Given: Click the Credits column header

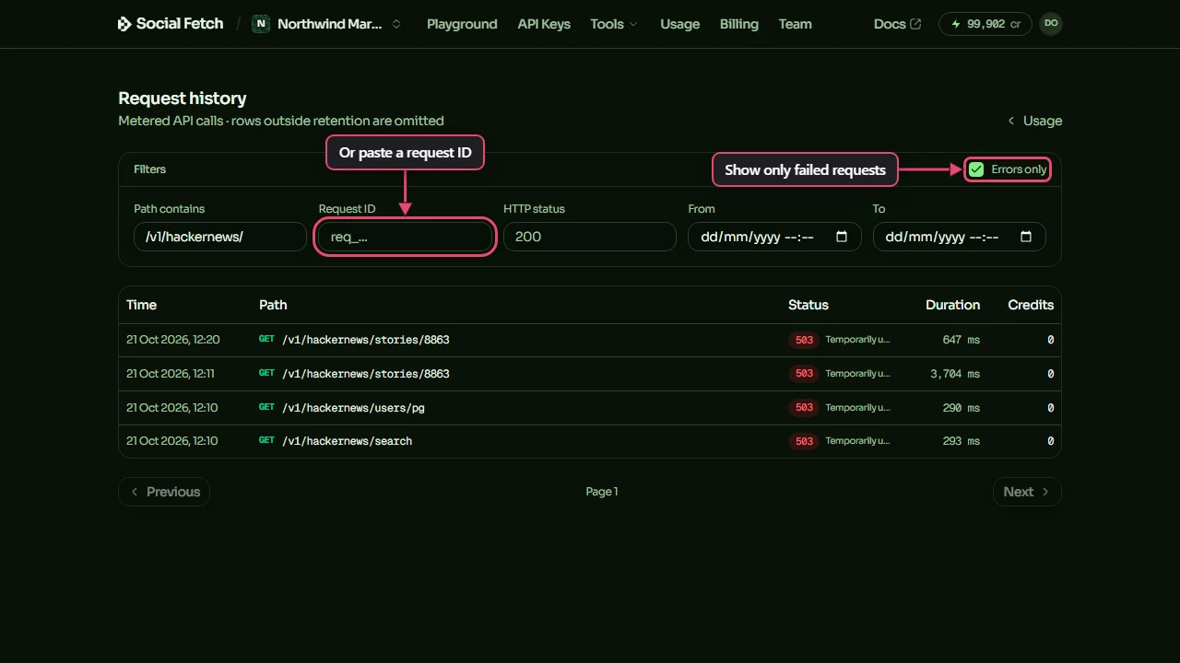Looking at the screenshot, I should pos(1031,305).
